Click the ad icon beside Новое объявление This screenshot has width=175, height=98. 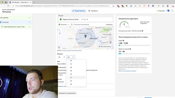click(x=2, y=27)
